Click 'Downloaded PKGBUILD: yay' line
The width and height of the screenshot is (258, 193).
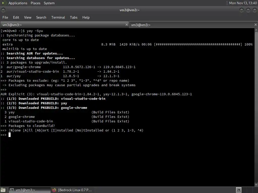point(34,103)
